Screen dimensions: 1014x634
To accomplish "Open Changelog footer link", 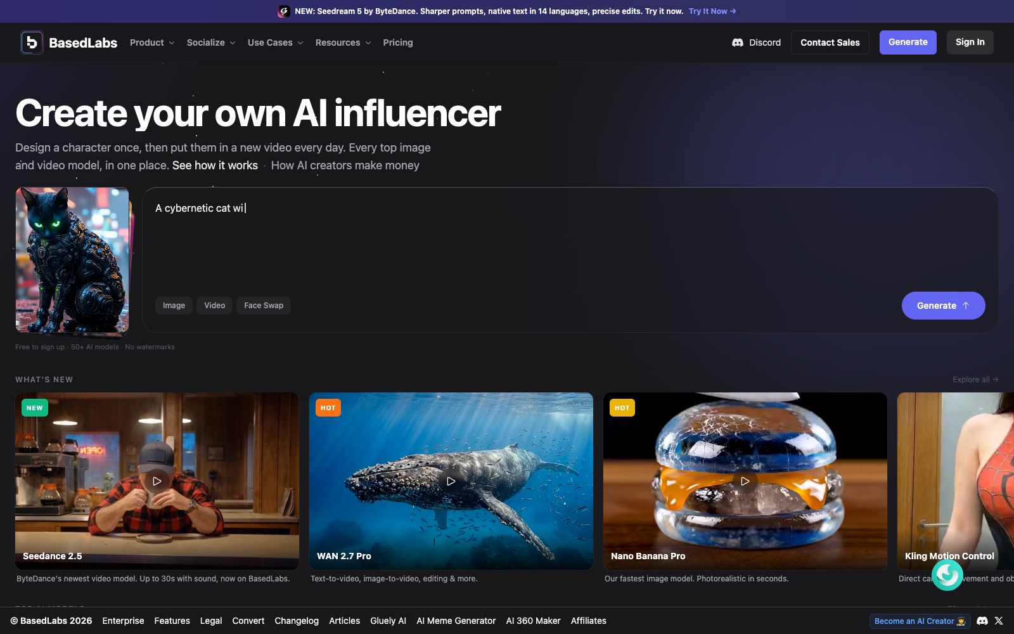I will tap(297, 621).
